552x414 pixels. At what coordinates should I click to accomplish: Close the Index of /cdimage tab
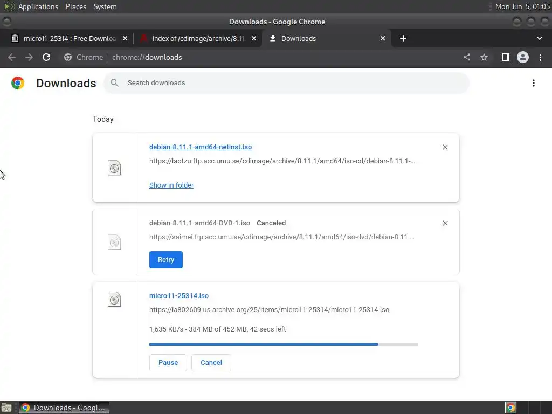254,38
